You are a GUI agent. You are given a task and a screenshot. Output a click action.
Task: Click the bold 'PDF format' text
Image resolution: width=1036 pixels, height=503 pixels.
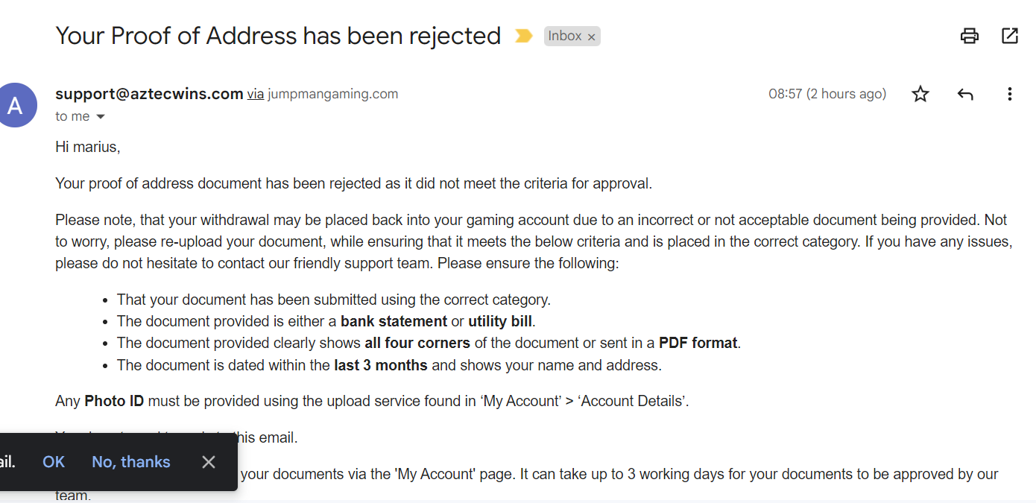698,344
